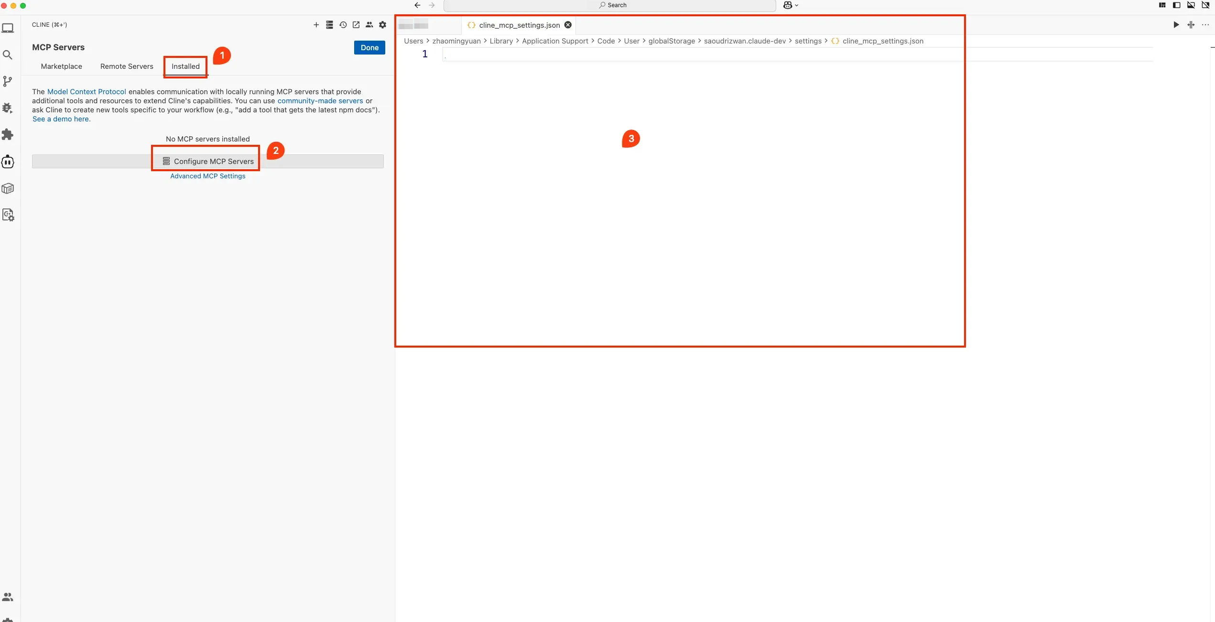The height and width of the screenshot is (622, 1215).
Task: Open editor More Actions ellipsis menu
Action: 1205,25
